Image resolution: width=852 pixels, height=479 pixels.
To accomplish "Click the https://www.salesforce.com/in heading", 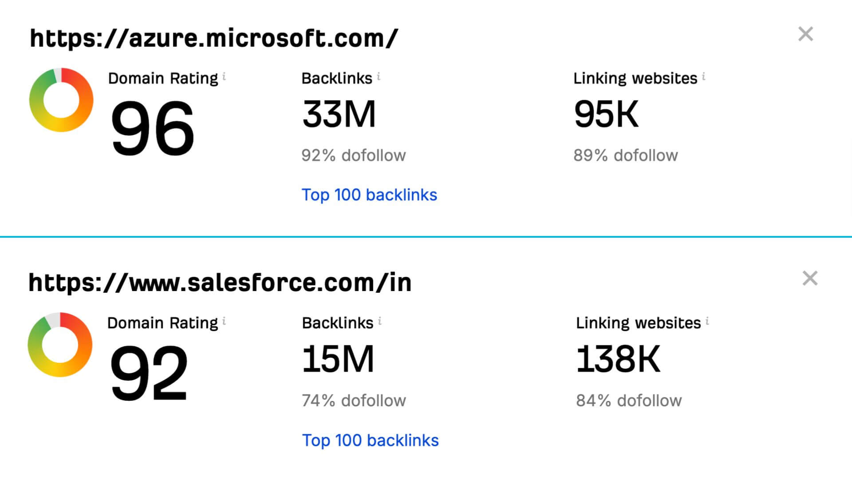I will 221,281.
